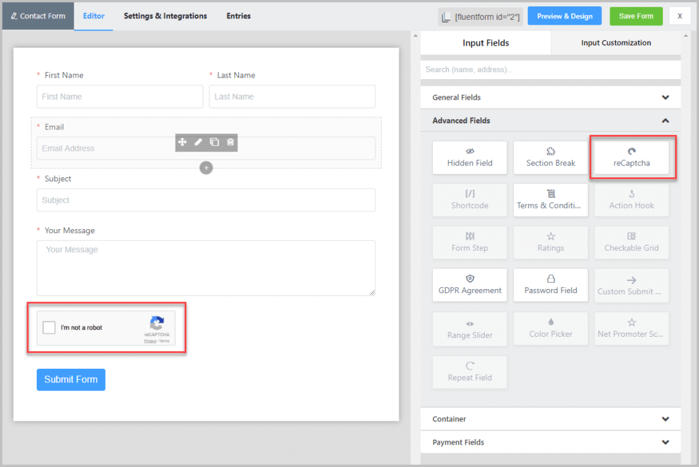Click the Email Address input

point(206,148)
